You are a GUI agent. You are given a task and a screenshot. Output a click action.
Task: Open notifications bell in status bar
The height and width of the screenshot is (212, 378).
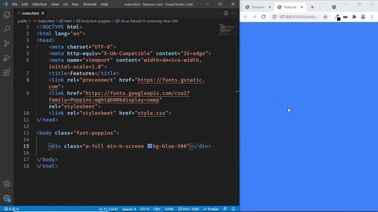point(233,209)
